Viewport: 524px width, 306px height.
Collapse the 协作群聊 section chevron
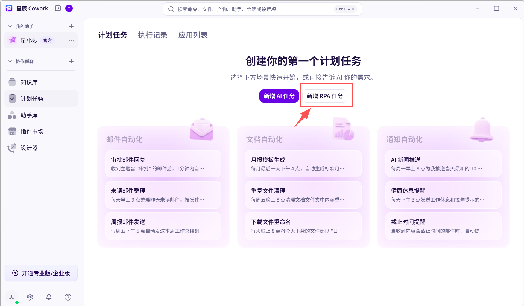[x=10, y=61]
